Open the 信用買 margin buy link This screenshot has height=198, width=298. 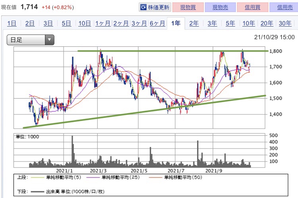click(253, 7)
